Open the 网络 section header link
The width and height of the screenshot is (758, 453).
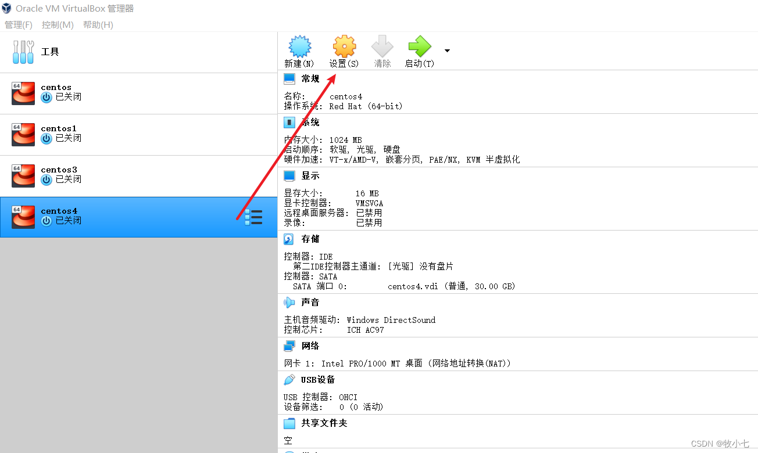point(310,346)
